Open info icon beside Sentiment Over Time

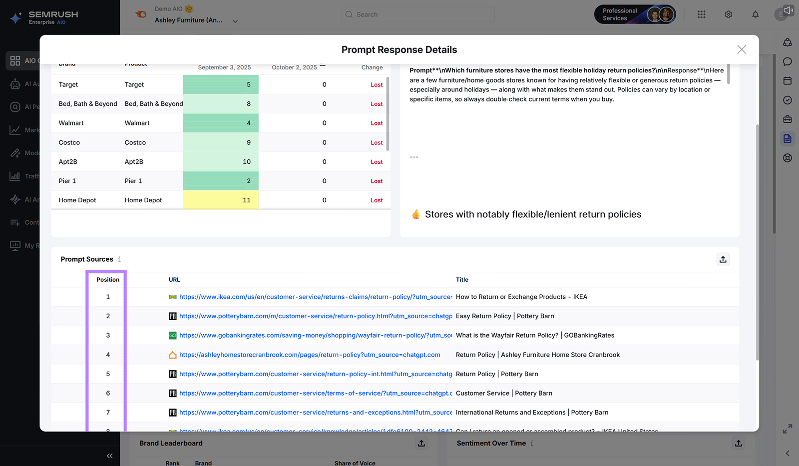pyautogui.click(x=532, y=443)
